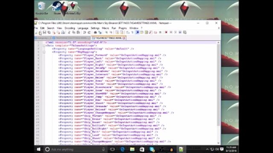Screen dimensions: 273x153
Task: Open the View menu
Action: [x=59, y=28]
